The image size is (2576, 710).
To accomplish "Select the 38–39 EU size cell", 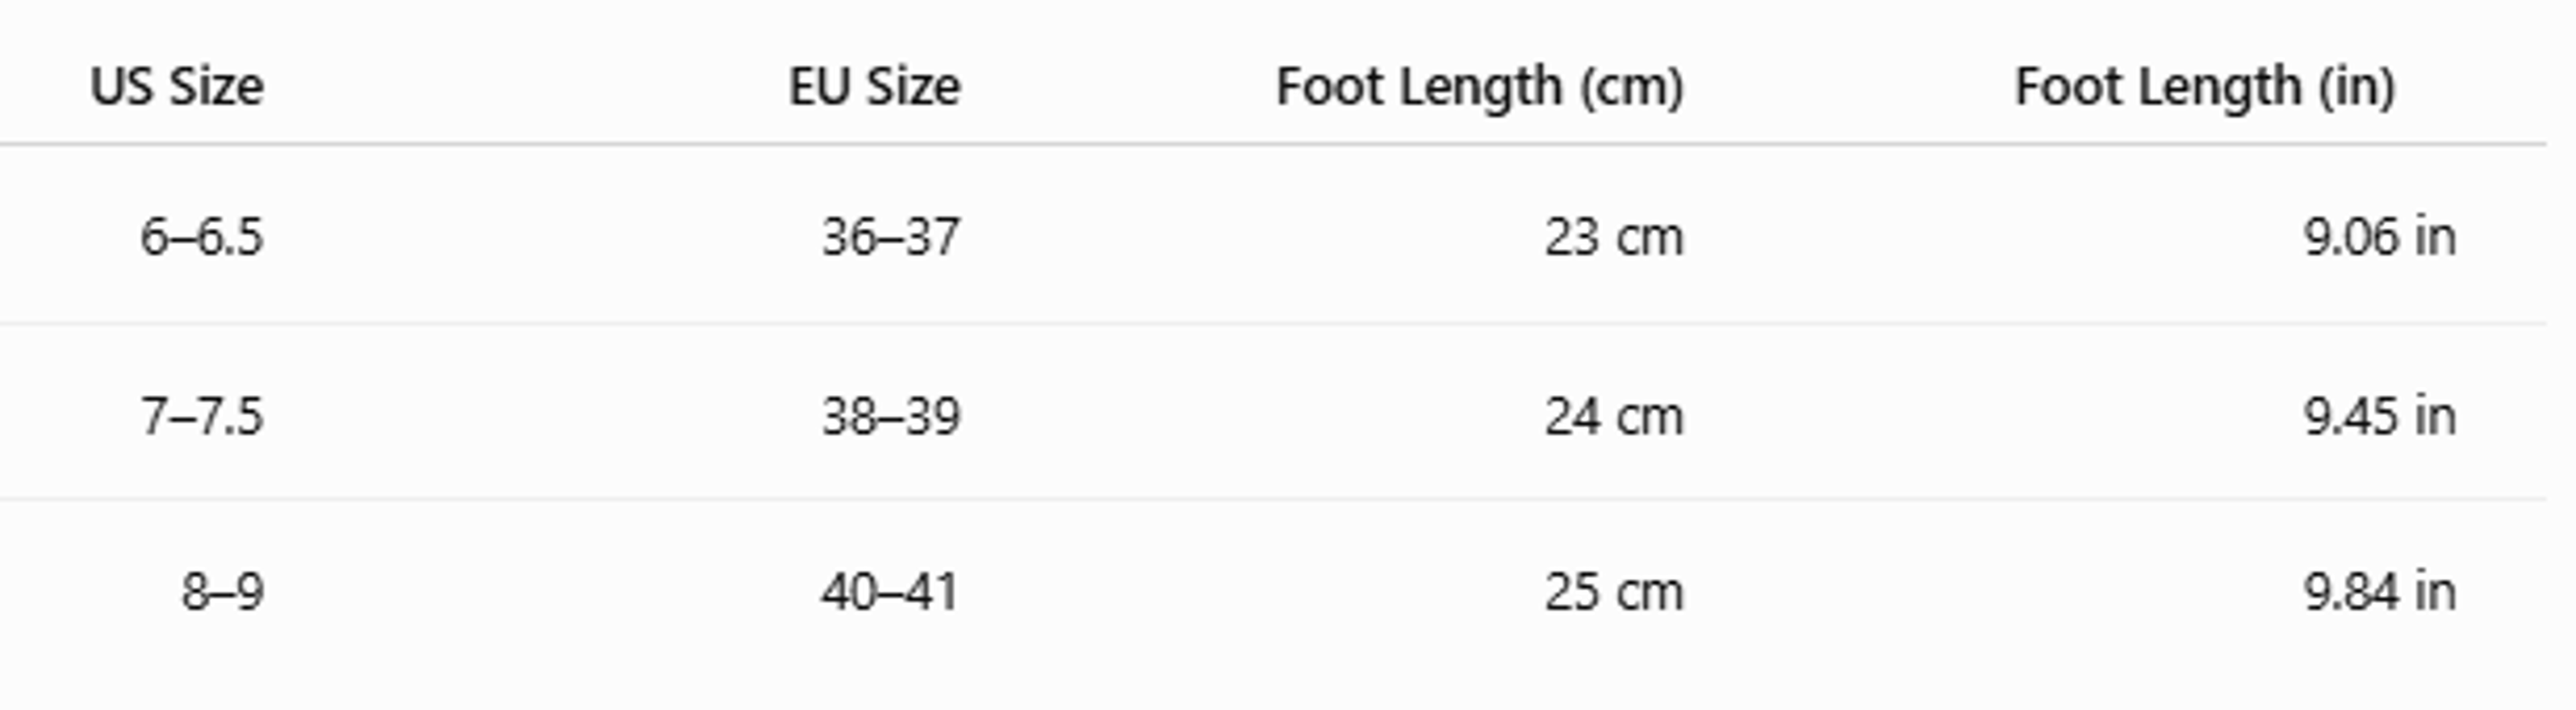I will pos(891,416).
